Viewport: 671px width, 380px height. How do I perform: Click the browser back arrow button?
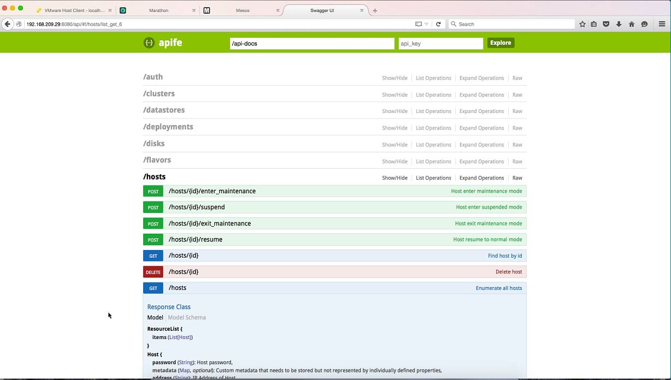pos(8,24)
